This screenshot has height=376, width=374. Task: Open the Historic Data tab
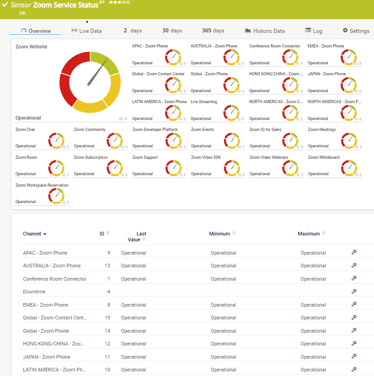coord(265,31)
